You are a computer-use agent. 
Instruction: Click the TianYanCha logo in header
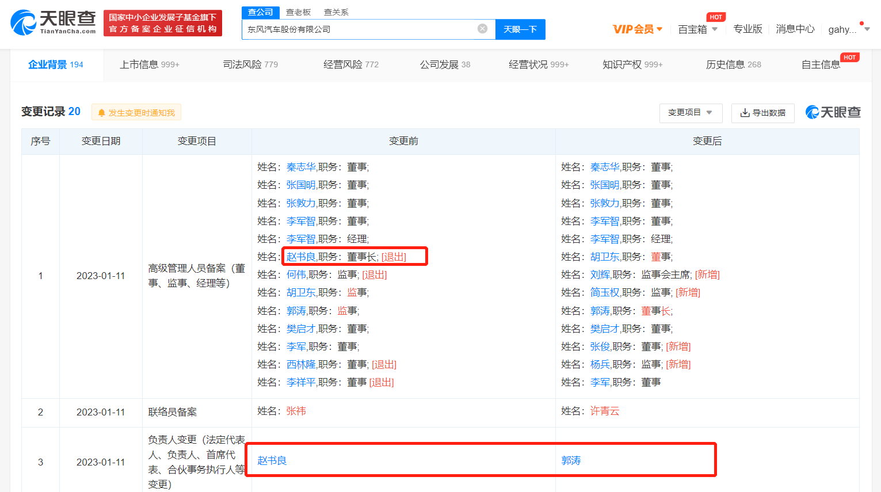[x=53, y=22]
